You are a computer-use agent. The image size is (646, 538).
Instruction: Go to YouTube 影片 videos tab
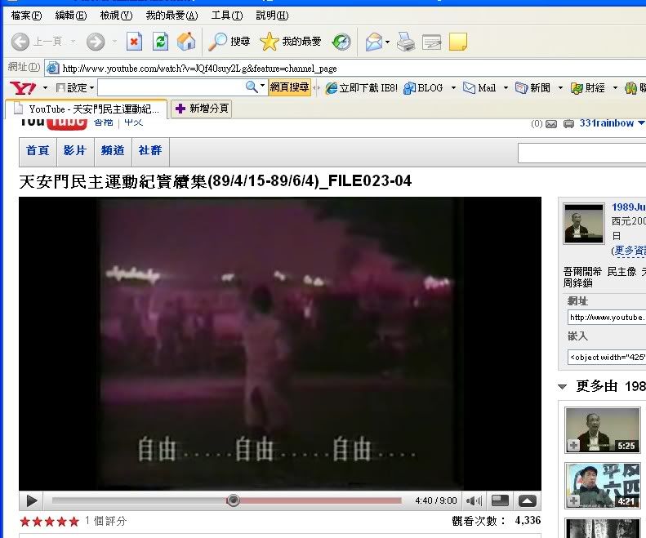(x=75, y=151)
